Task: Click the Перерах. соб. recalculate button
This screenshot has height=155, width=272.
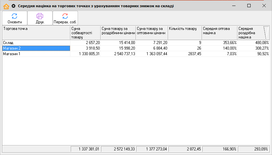Action: [65, 18]
